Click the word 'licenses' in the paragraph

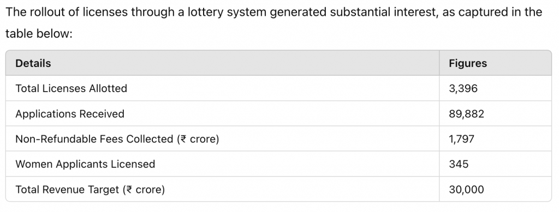tap(104, 12)
